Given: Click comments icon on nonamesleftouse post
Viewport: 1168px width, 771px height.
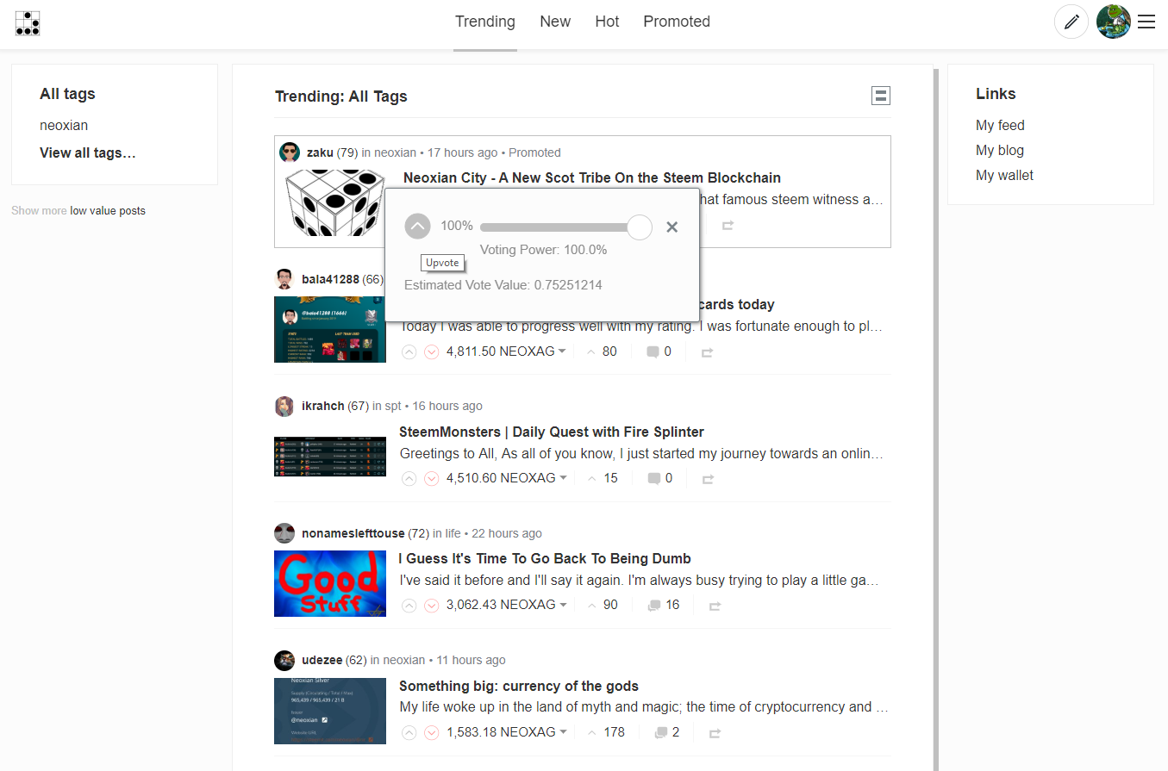Looking at the screenshot, I should (654, 606).
